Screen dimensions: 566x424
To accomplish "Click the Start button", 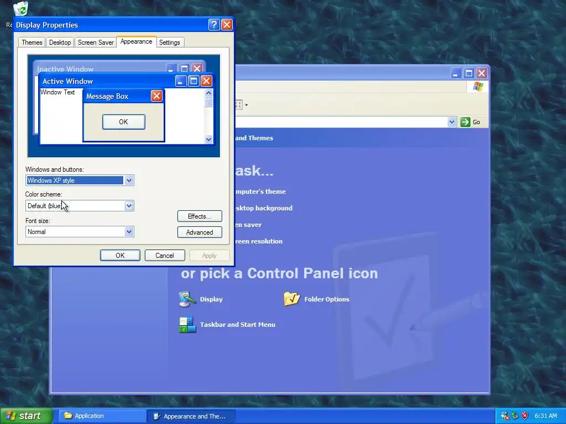I will 26,416.
